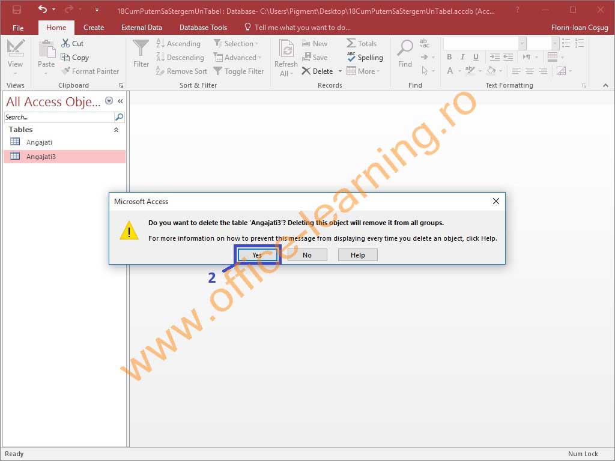Sort Ascending from the ribbon
This screenshot has height=461, width=615.
(x=178, y=43)
